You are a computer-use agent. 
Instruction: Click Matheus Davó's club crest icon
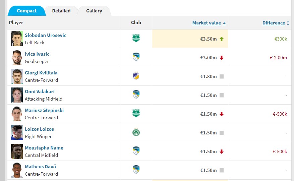point(136,169)
